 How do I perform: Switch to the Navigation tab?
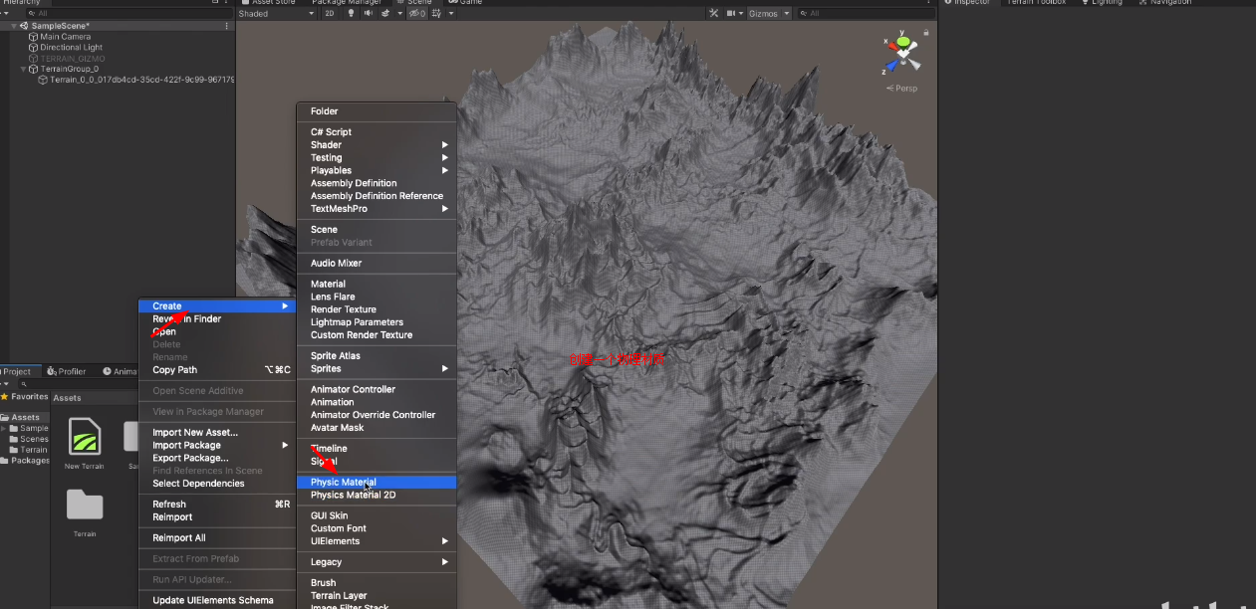click(x=1164, y=3)
